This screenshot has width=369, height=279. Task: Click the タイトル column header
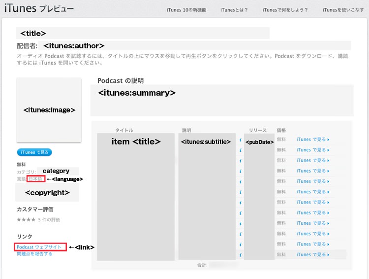point(124,130)
